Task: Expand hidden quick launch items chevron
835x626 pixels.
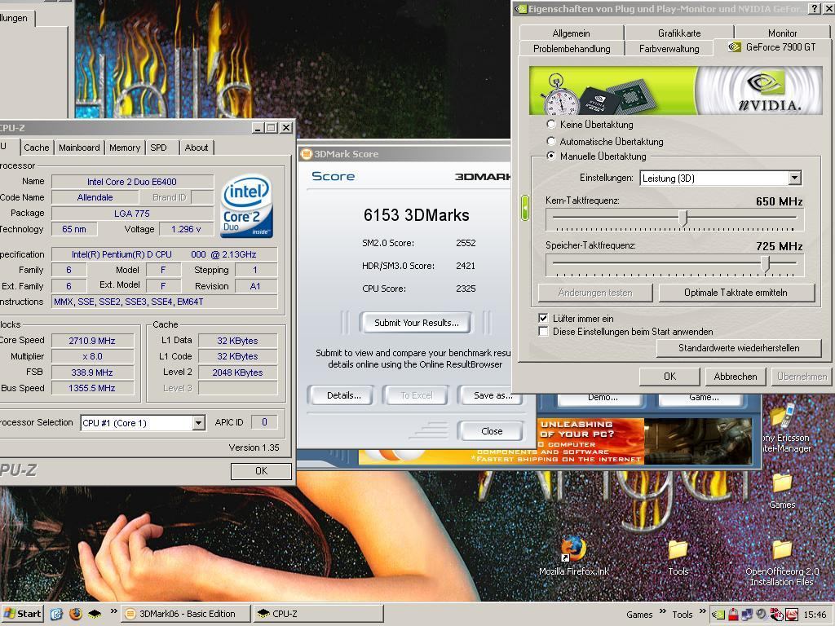Action: pyautogui.click(x=113, y=611)
